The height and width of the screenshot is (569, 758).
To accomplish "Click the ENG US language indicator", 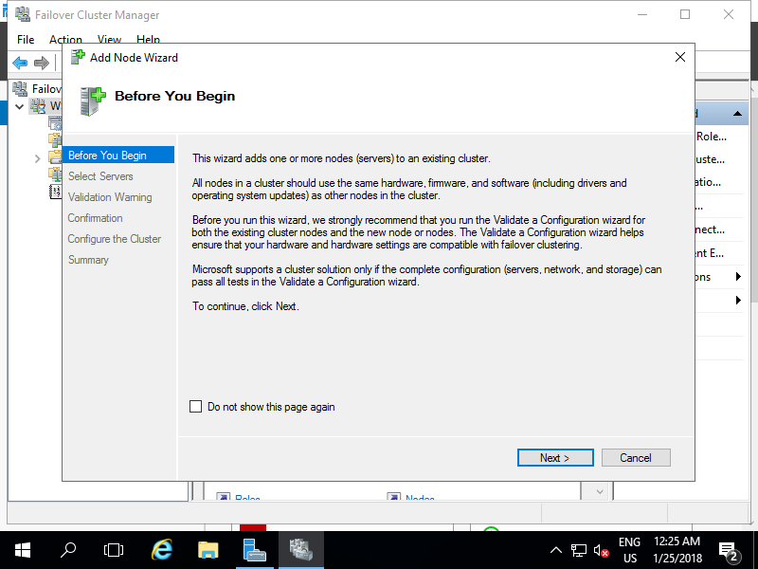I will [629, 550].
